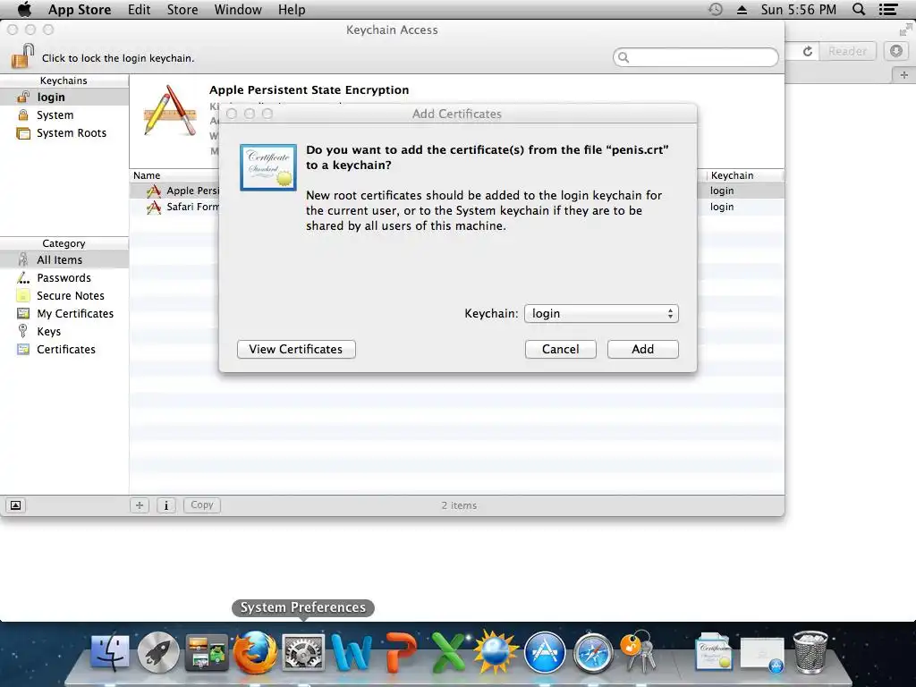Open the Certificates category
Viewport: 916px width, 687px height.
click(64, 350)
